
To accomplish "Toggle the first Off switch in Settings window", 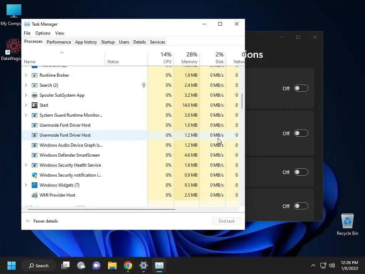I will [x=301, y=88].
